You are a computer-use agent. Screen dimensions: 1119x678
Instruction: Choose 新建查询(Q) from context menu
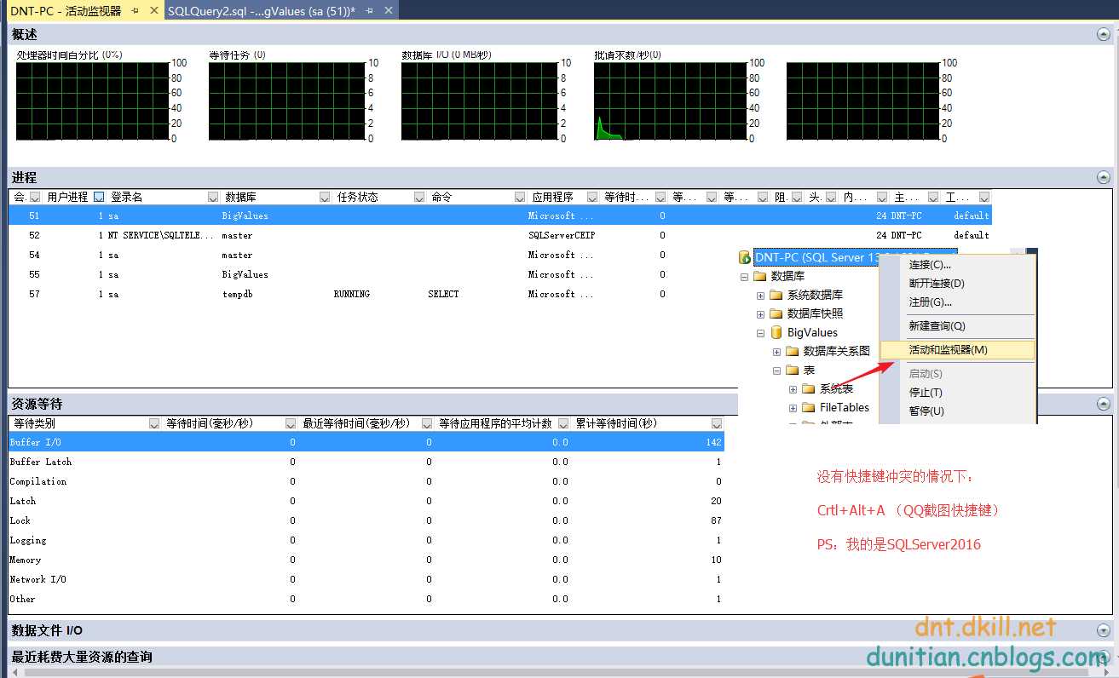(957, 326)
